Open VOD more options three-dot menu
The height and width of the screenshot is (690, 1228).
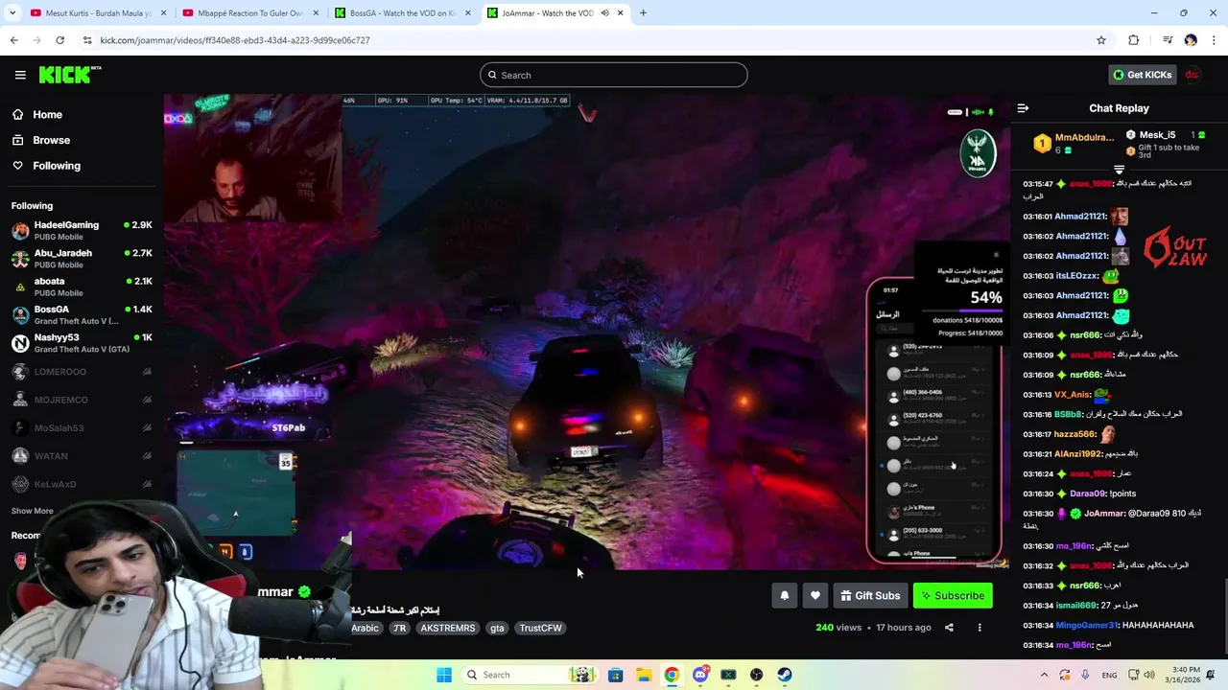tap(980, 628)
